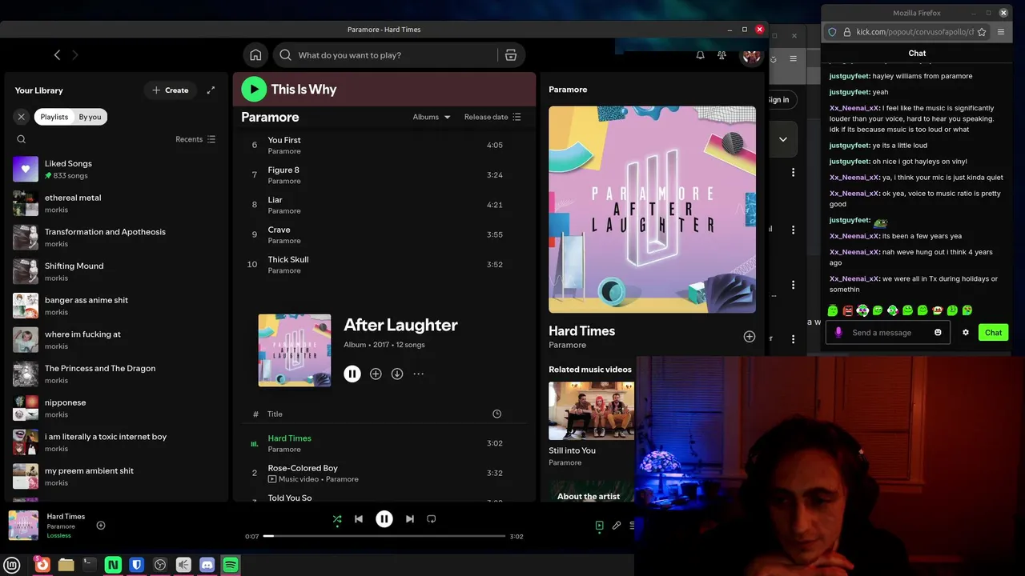
Task: Skip to next track
Action: point(410,519)
